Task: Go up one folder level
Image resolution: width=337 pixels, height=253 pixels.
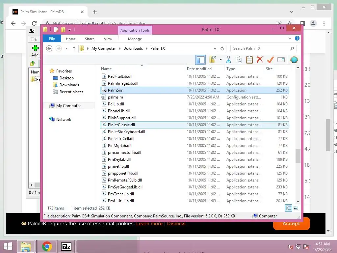Action: pyautogui.click(x=74, y=48)
